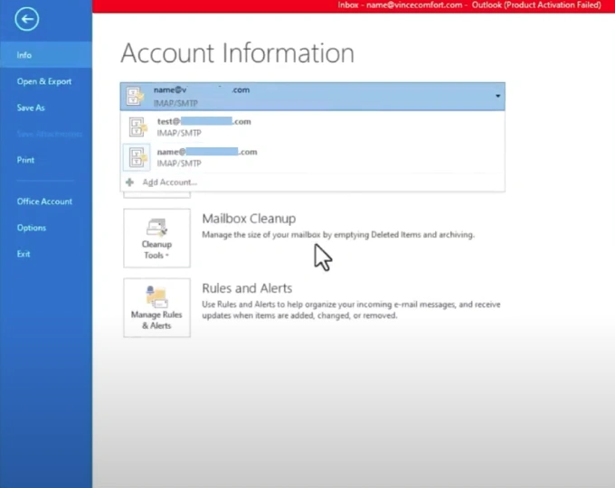615x488 pixels.
Task: Click the name@ list entry mailbox icon
Action: click(137, 157)
